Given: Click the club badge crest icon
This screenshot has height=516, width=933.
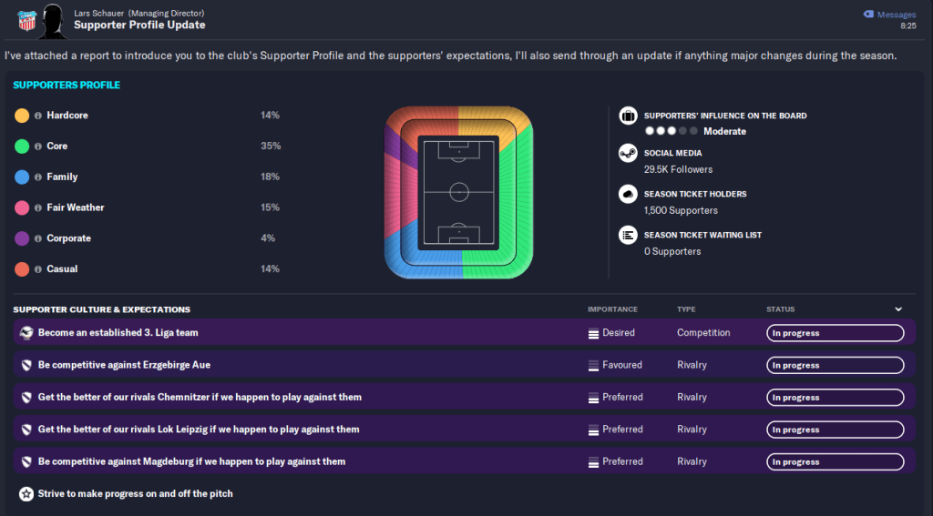Looking at the screenshot, I should tap(26, 19).
